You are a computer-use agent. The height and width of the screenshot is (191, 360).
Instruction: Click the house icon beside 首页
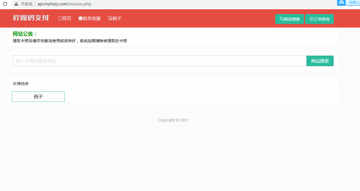[60, 18]
